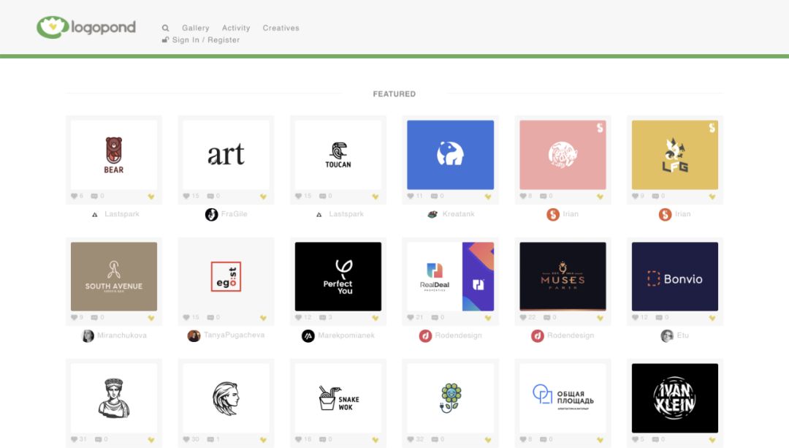This screenshot has height=448, width=789.
Task: Click the yellow award icon under art logo
Action: (263, 197)
